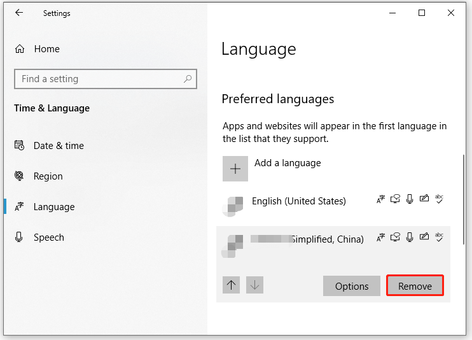Click the Date & time calendar icon

tap(19, 145)
